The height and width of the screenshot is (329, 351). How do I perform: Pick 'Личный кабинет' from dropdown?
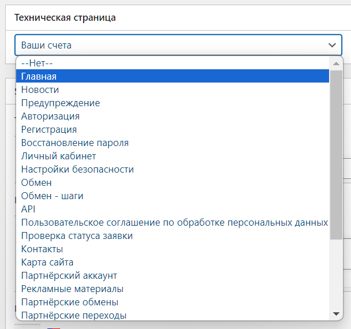tap(58, 156)
